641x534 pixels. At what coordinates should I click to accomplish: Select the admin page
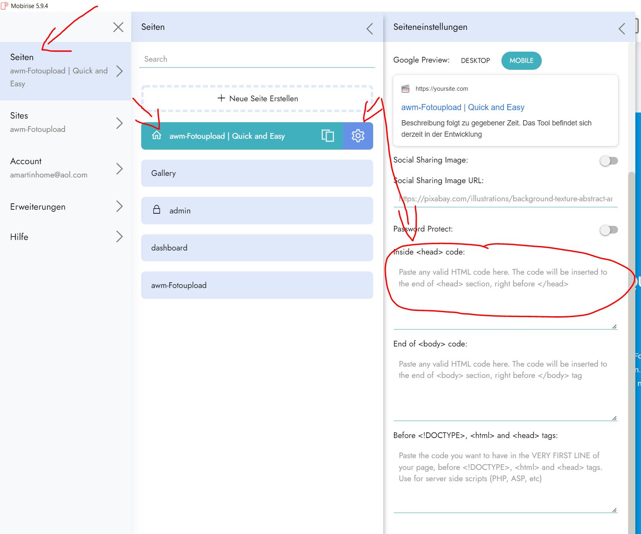point(257,211)
